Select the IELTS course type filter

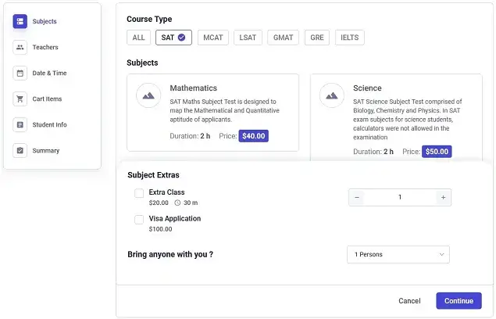point(349,38)
